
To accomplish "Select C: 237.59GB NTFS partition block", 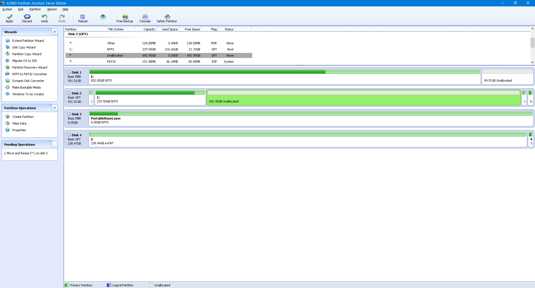I will pos(150,97).
